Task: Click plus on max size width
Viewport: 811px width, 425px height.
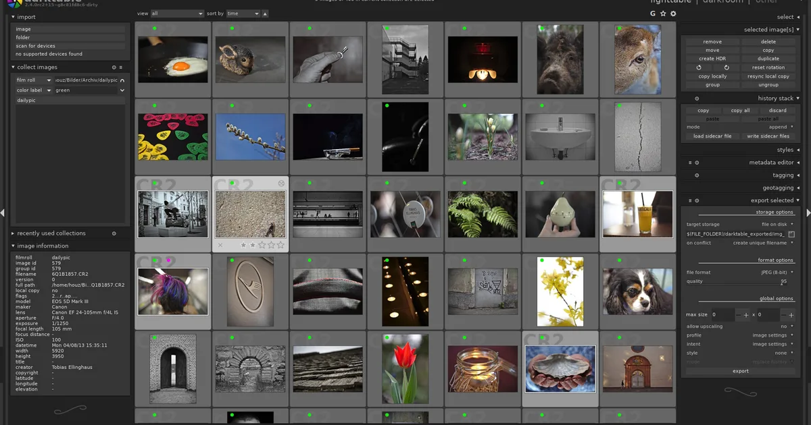Action: (746, 315)
